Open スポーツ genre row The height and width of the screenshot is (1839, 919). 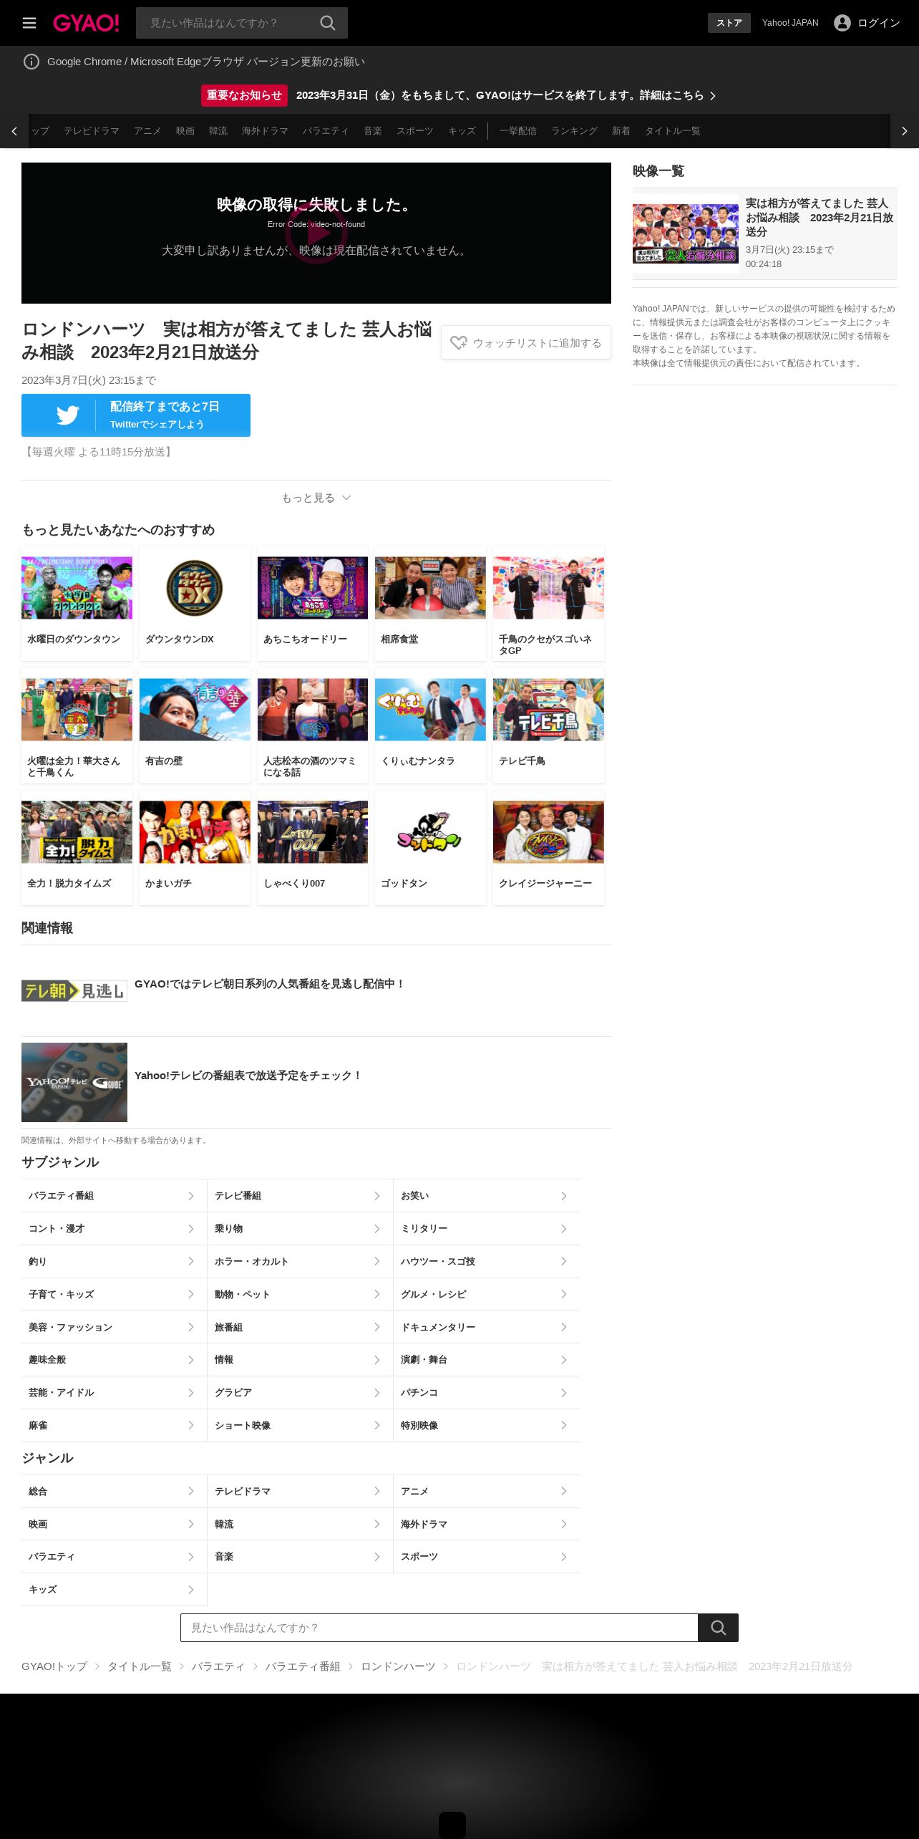click(487, 1557)
